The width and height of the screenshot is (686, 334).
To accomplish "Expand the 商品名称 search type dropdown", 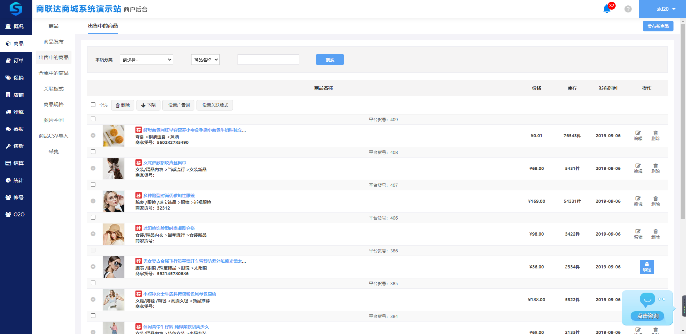I will pyautogui.click(x=205, y=60).
